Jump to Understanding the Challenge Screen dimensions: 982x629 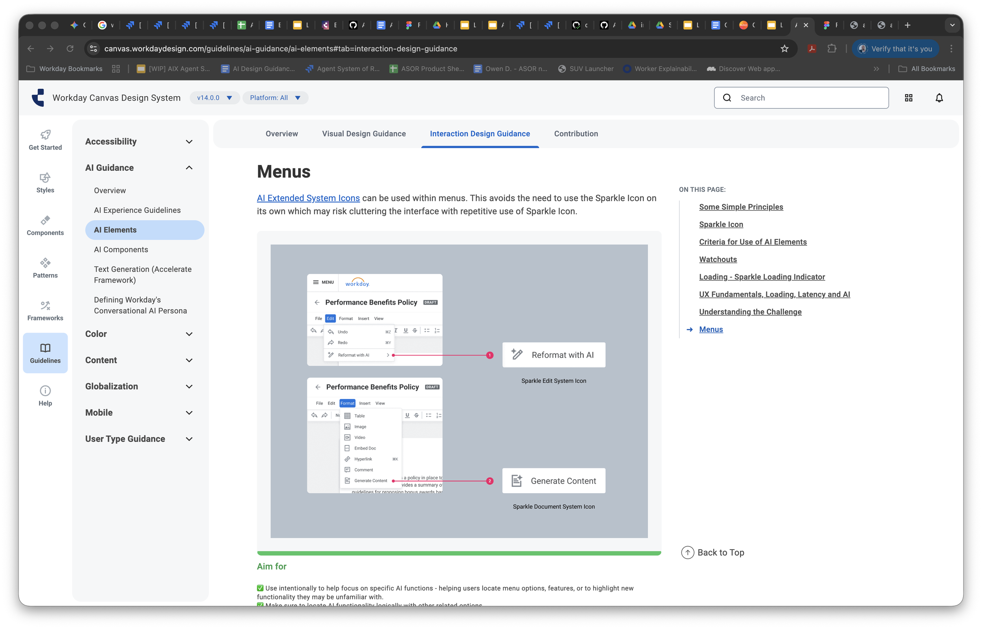750,312
